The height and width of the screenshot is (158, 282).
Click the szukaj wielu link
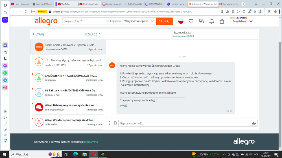[x=113, y=21]
